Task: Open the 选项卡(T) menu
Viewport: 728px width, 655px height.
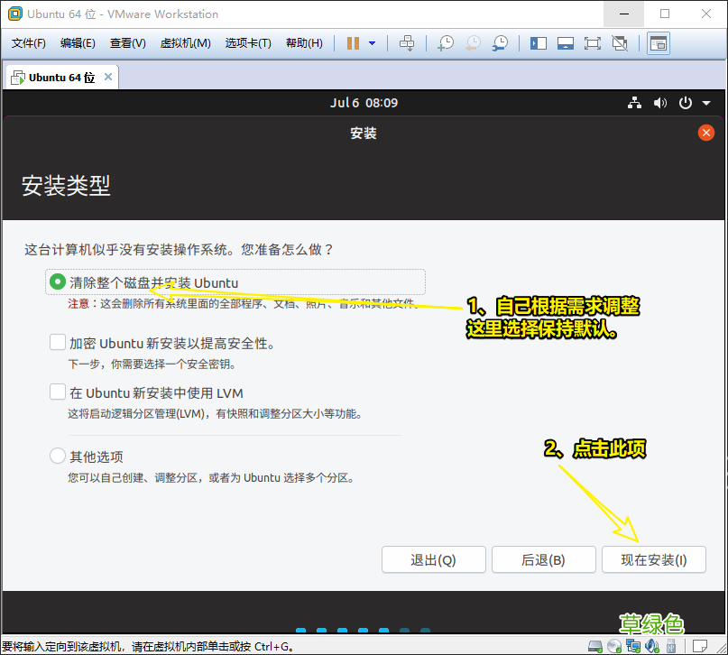Action: tap(248, 43)
